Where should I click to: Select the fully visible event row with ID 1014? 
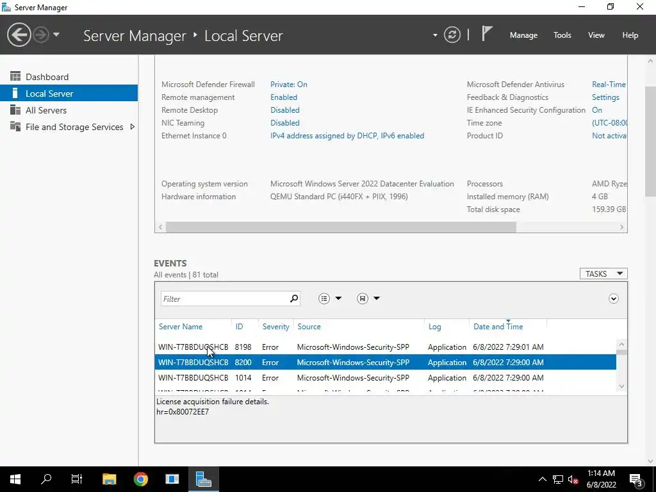click(x=385, y=378)
